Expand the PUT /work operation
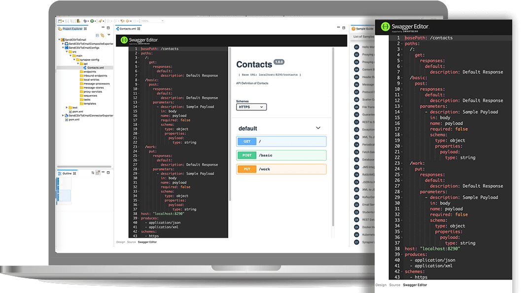Viewport: 528px width, 293px height. click(281, 169)
